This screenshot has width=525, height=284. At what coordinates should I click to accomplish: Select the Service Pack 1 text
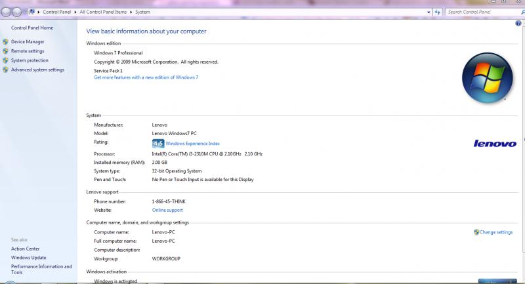click(108, 71)
